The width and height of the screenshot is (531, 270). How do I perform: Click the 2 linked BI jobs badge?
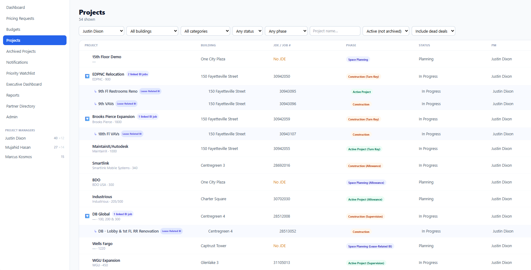(x=138, y=74)
